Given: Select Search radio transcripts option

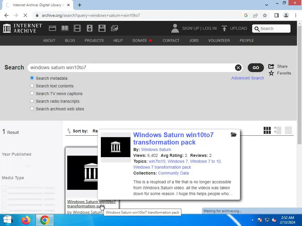Looking at the screenshot, I should click(x=32, y=101).
